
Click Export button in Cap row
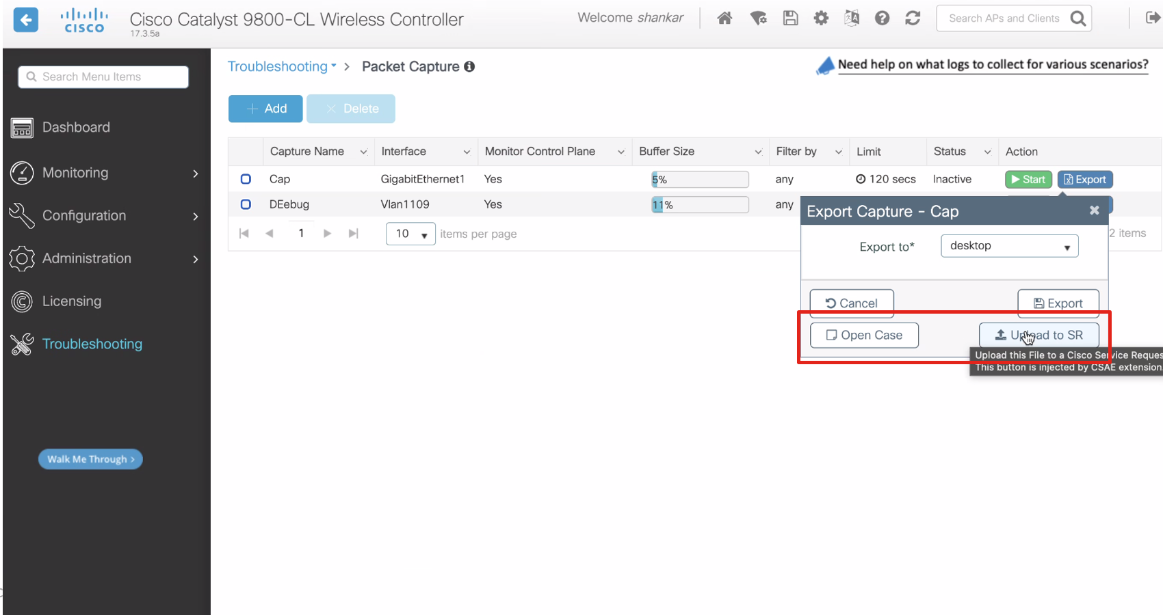click(1085, 179)
